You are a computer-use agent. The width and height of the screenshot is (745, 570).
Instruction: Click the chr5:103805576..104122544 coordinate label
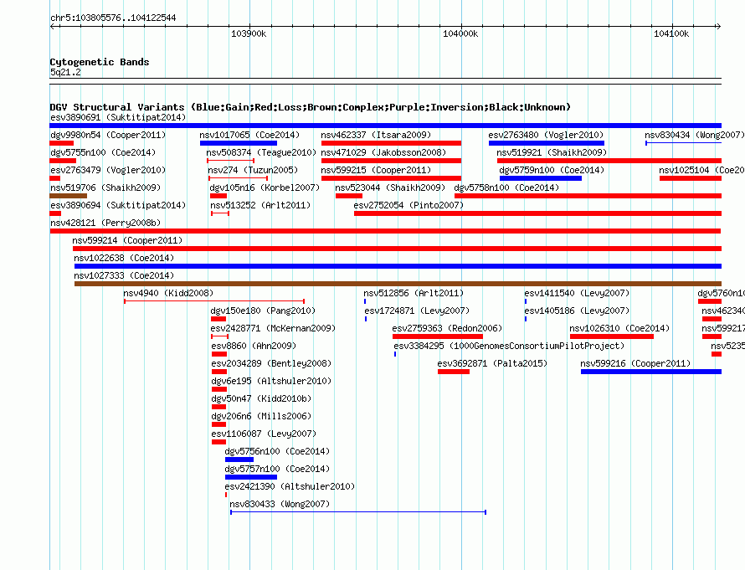click(x=113, y=18)
